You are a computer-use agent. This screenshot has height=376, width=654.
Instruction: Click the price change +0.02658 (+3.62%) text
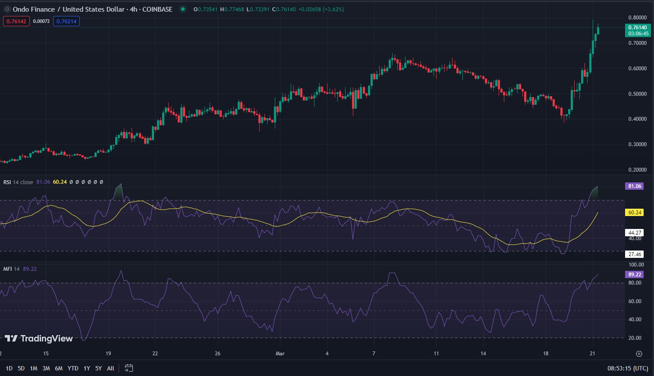pos(321,9)
